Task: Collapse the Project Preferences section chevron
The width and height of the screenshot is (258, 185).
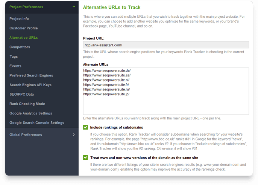Action: [74, 7]
